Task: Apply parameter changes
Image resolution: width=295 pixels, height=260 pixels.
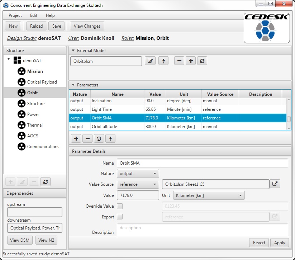Action: click(x=280, y=243)
